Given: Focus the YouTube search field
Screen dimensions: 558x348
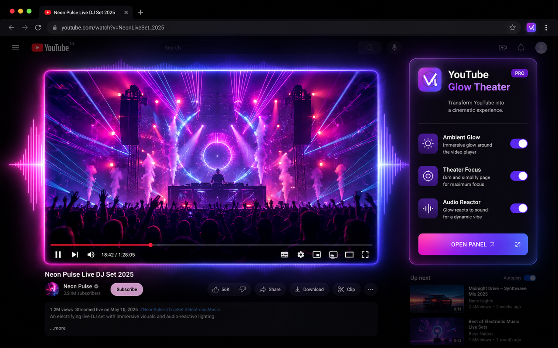Looking at the screenshot, I should point(258,48).
